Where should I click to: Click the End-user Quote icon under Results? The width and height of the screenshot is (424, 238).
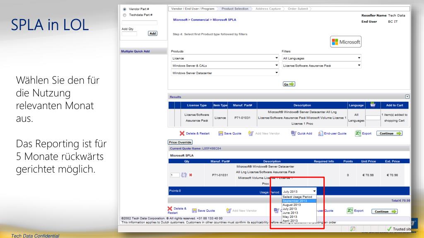click(x=320, y=133)
